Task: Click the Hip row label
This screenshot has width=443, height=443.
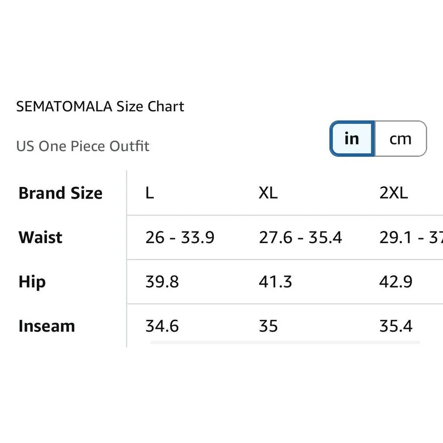Action: point(32,282)
